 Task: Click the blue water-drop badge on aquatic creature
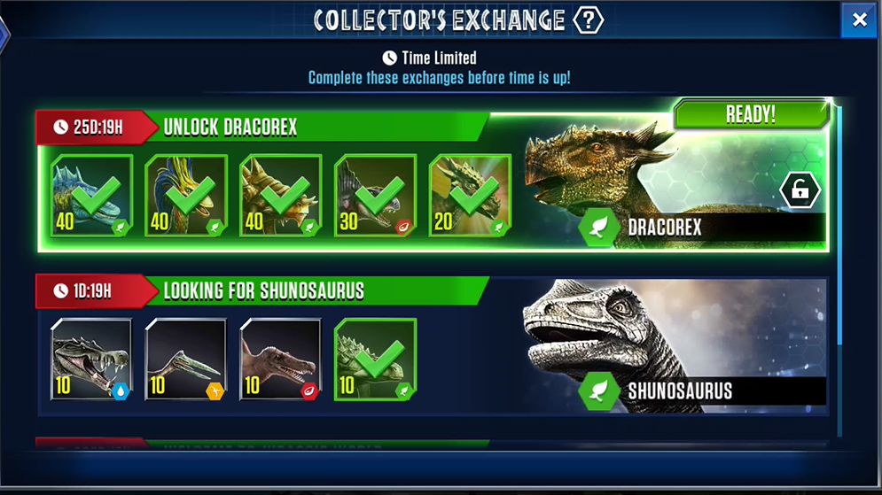click(x=121, y=391)
